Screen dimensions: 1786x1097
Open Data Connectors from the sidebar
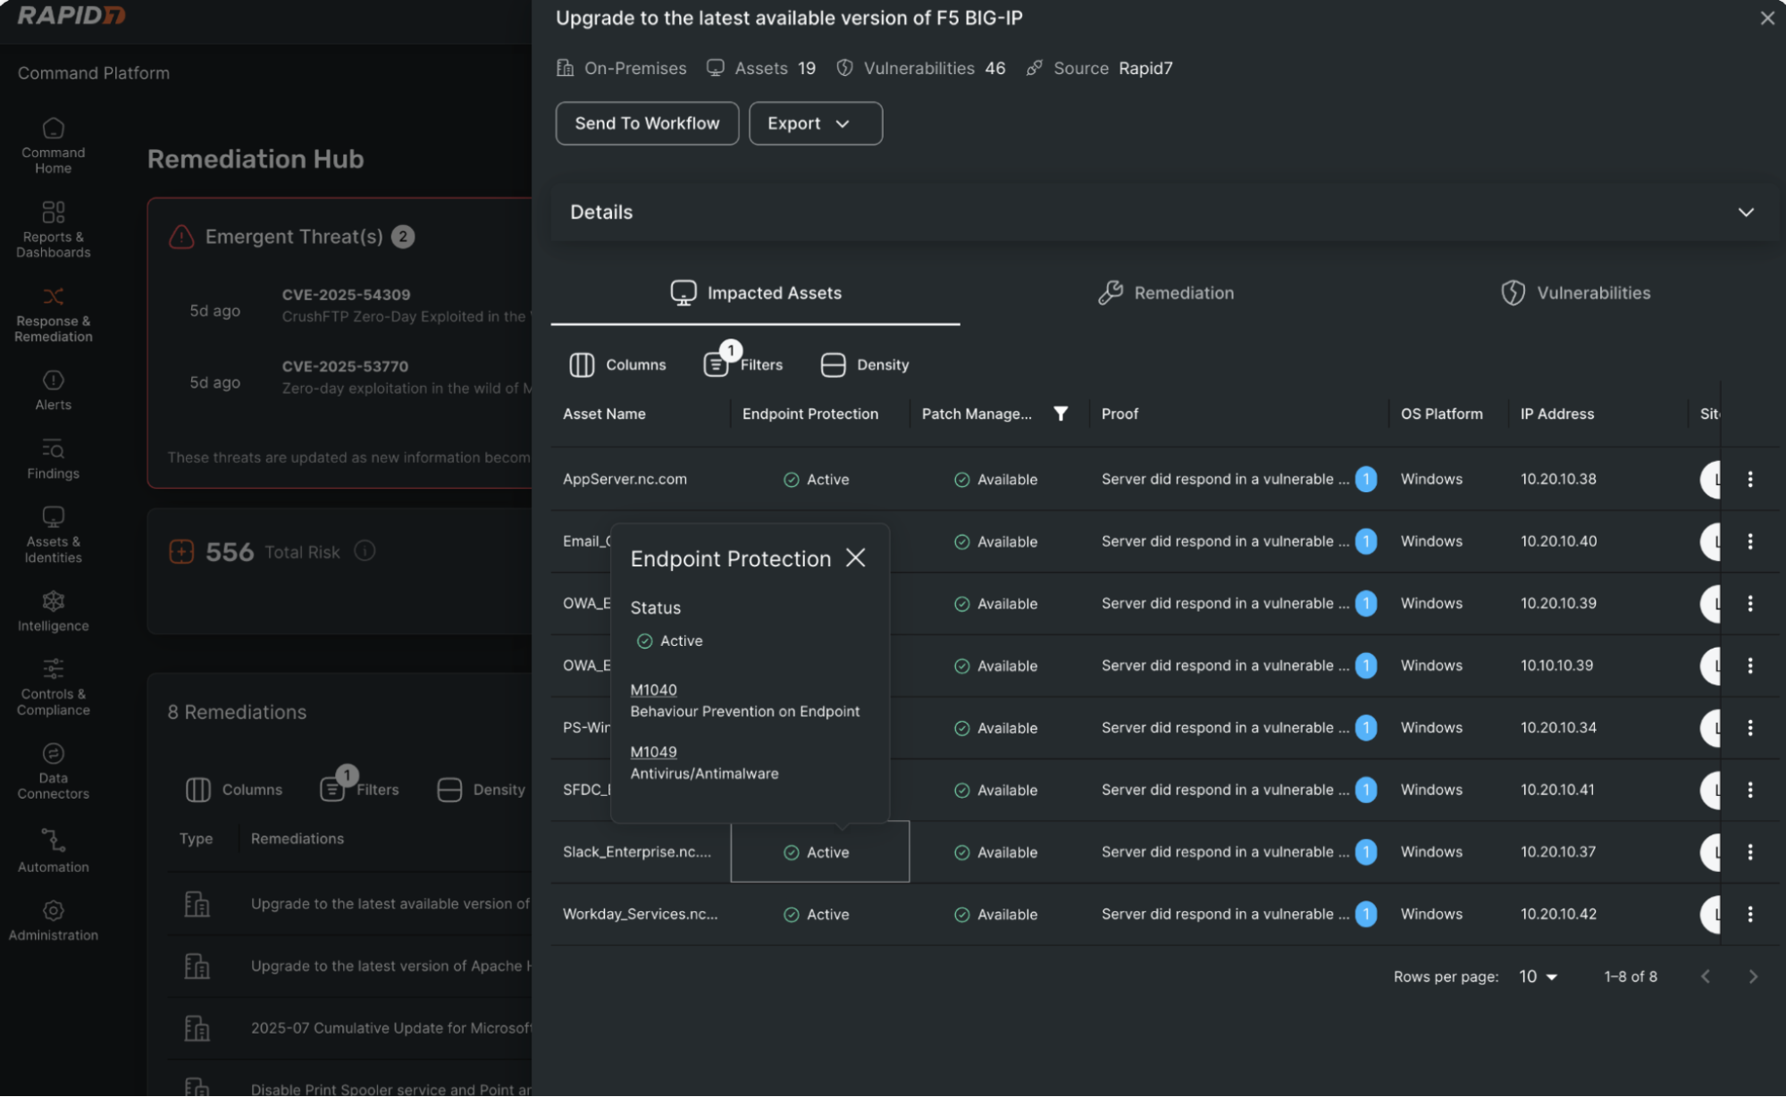click(x=53, y=770)
